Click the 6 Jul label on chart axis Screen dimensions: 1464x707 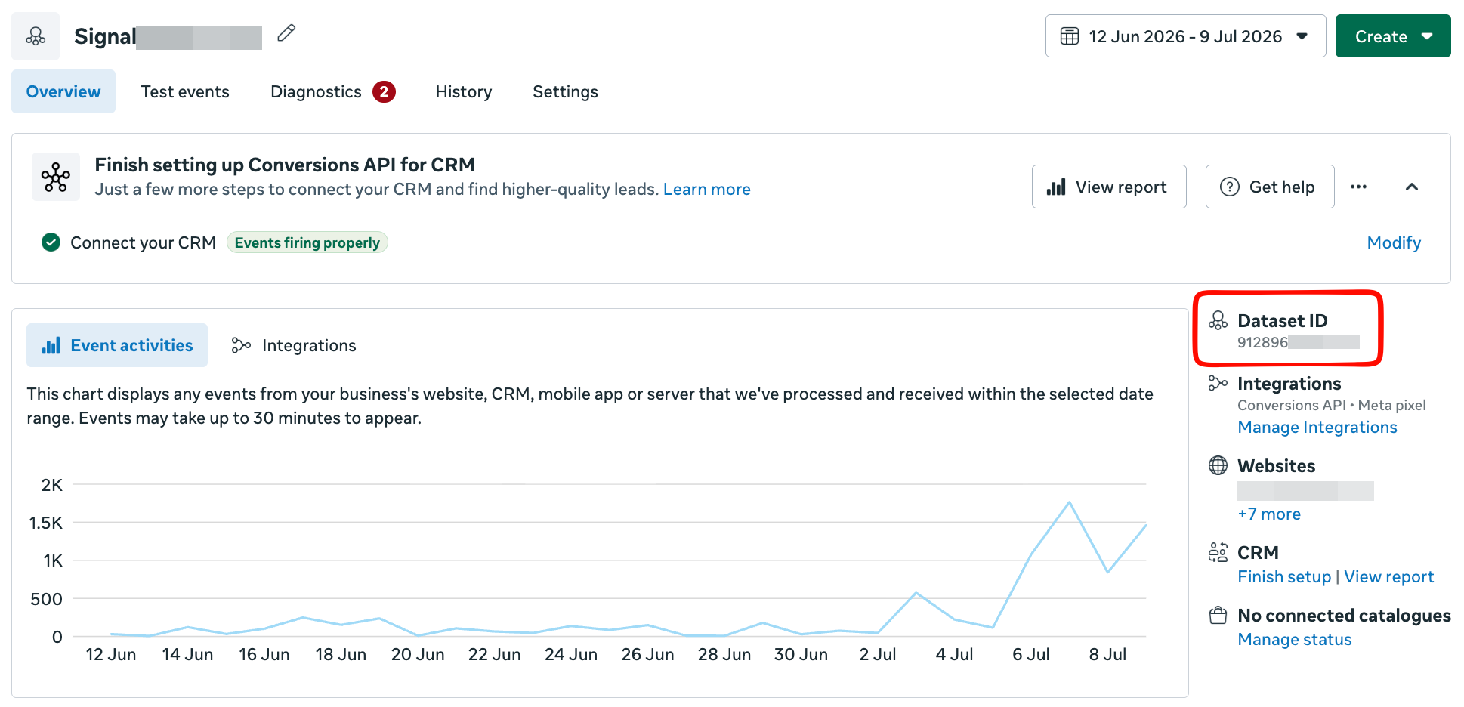(x=1030, y=654)
